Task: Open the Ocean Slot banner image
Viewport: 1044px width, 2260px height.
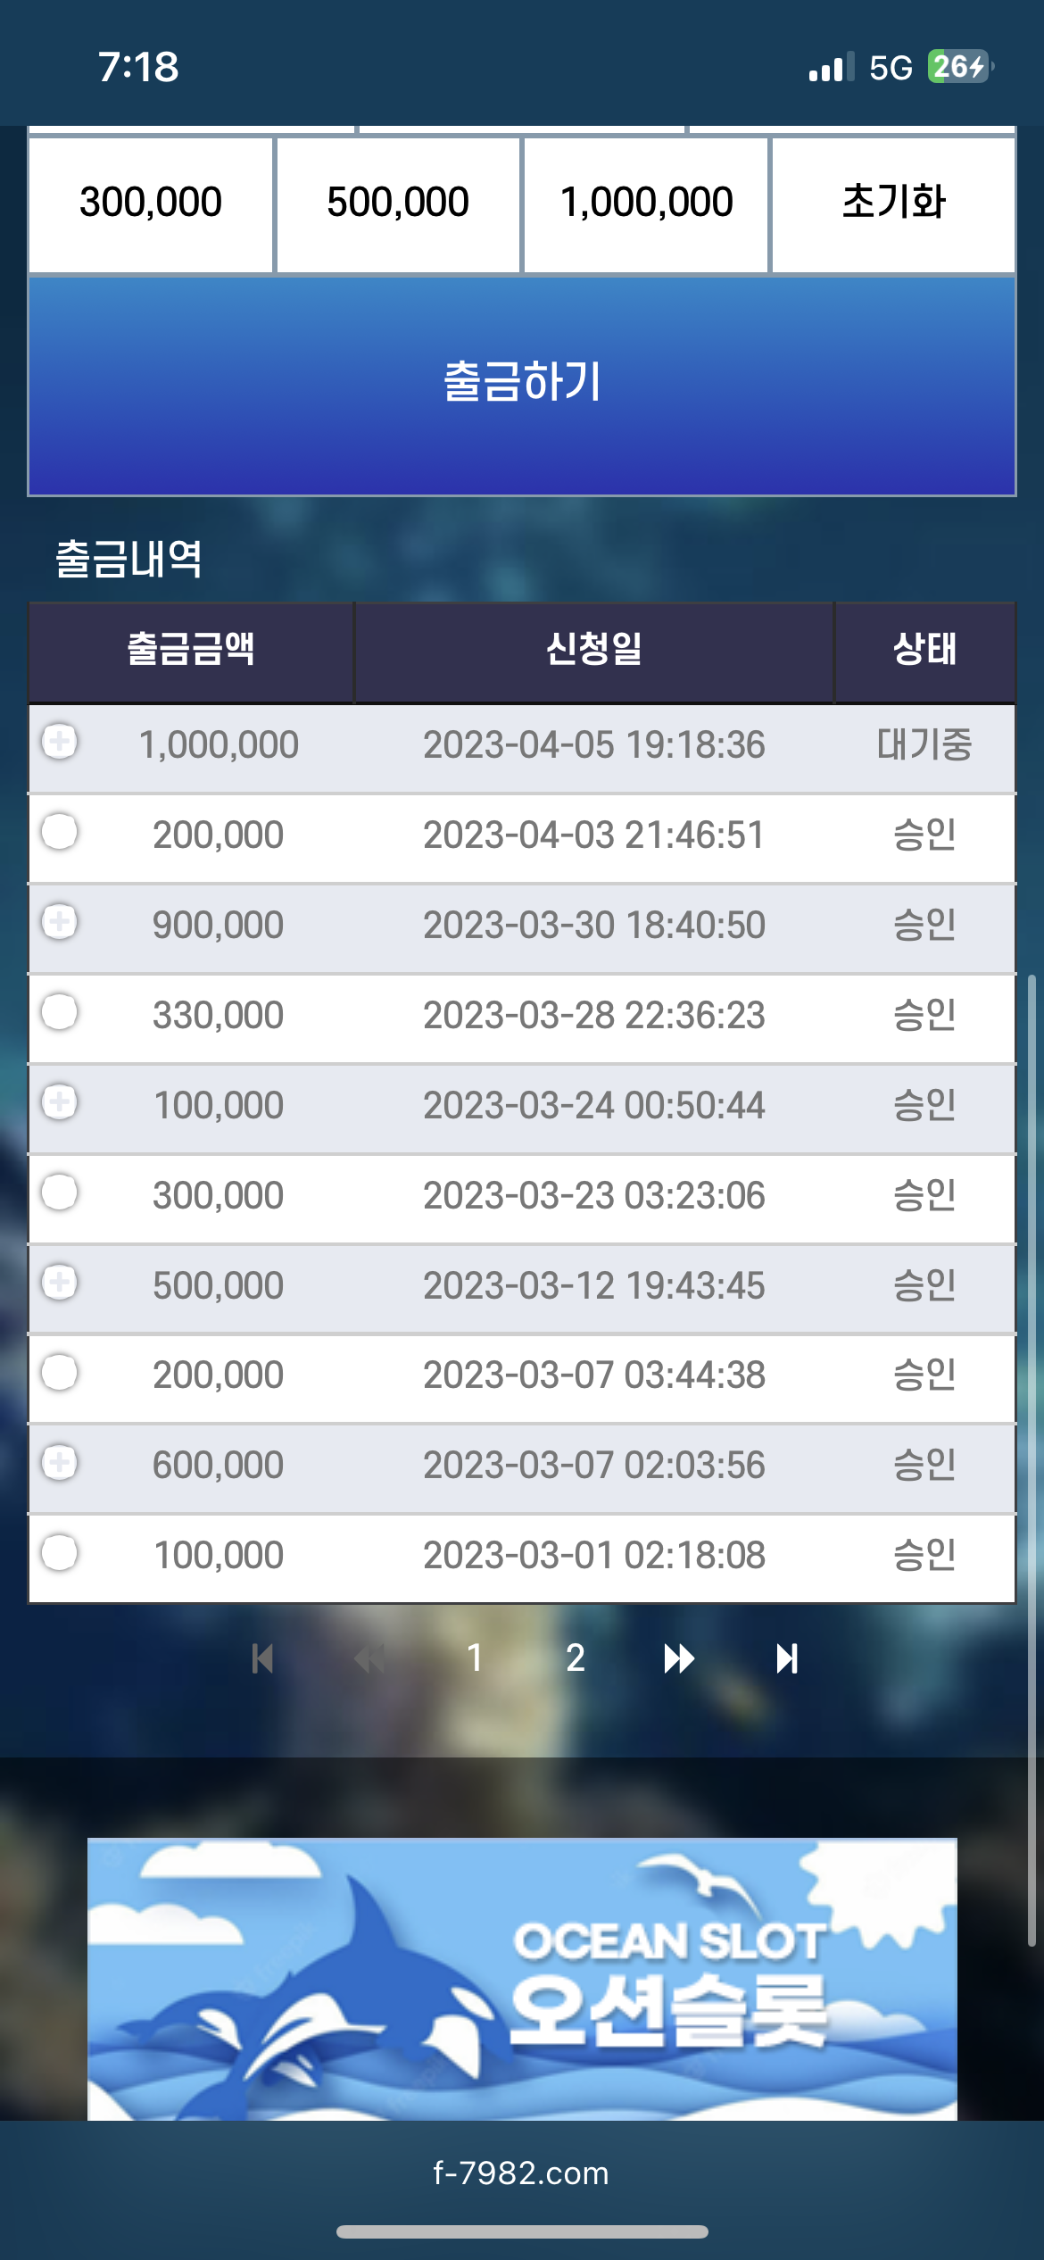Action: [x=522, y=1979]
